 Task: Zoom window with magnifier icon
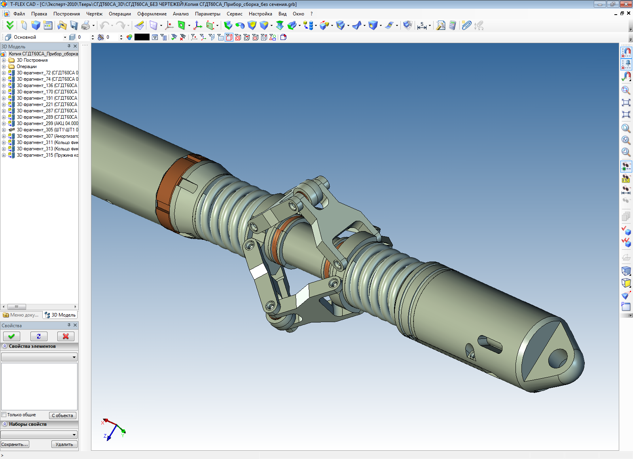tap(626, 90)
